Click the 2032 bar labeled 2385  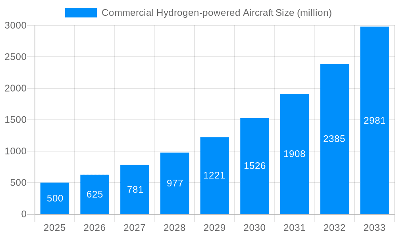334,139
